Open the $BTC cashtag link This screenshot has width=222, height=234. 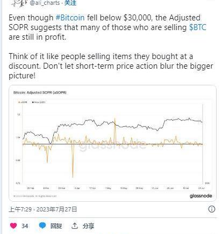pos(198,27)
